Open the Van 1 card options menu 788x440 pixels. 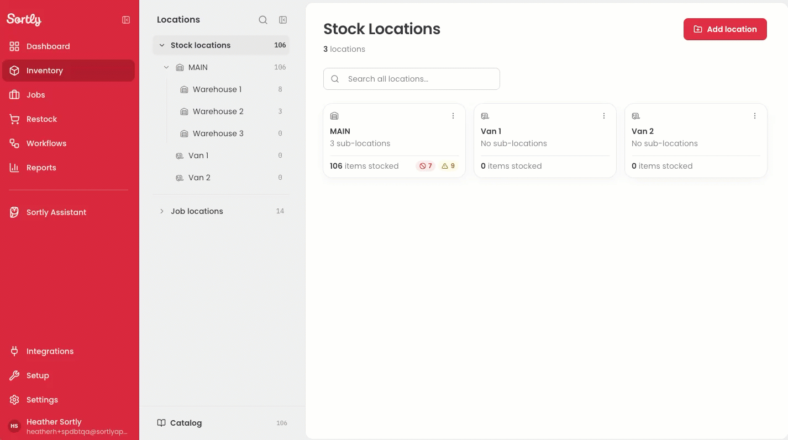click(604, 116)
